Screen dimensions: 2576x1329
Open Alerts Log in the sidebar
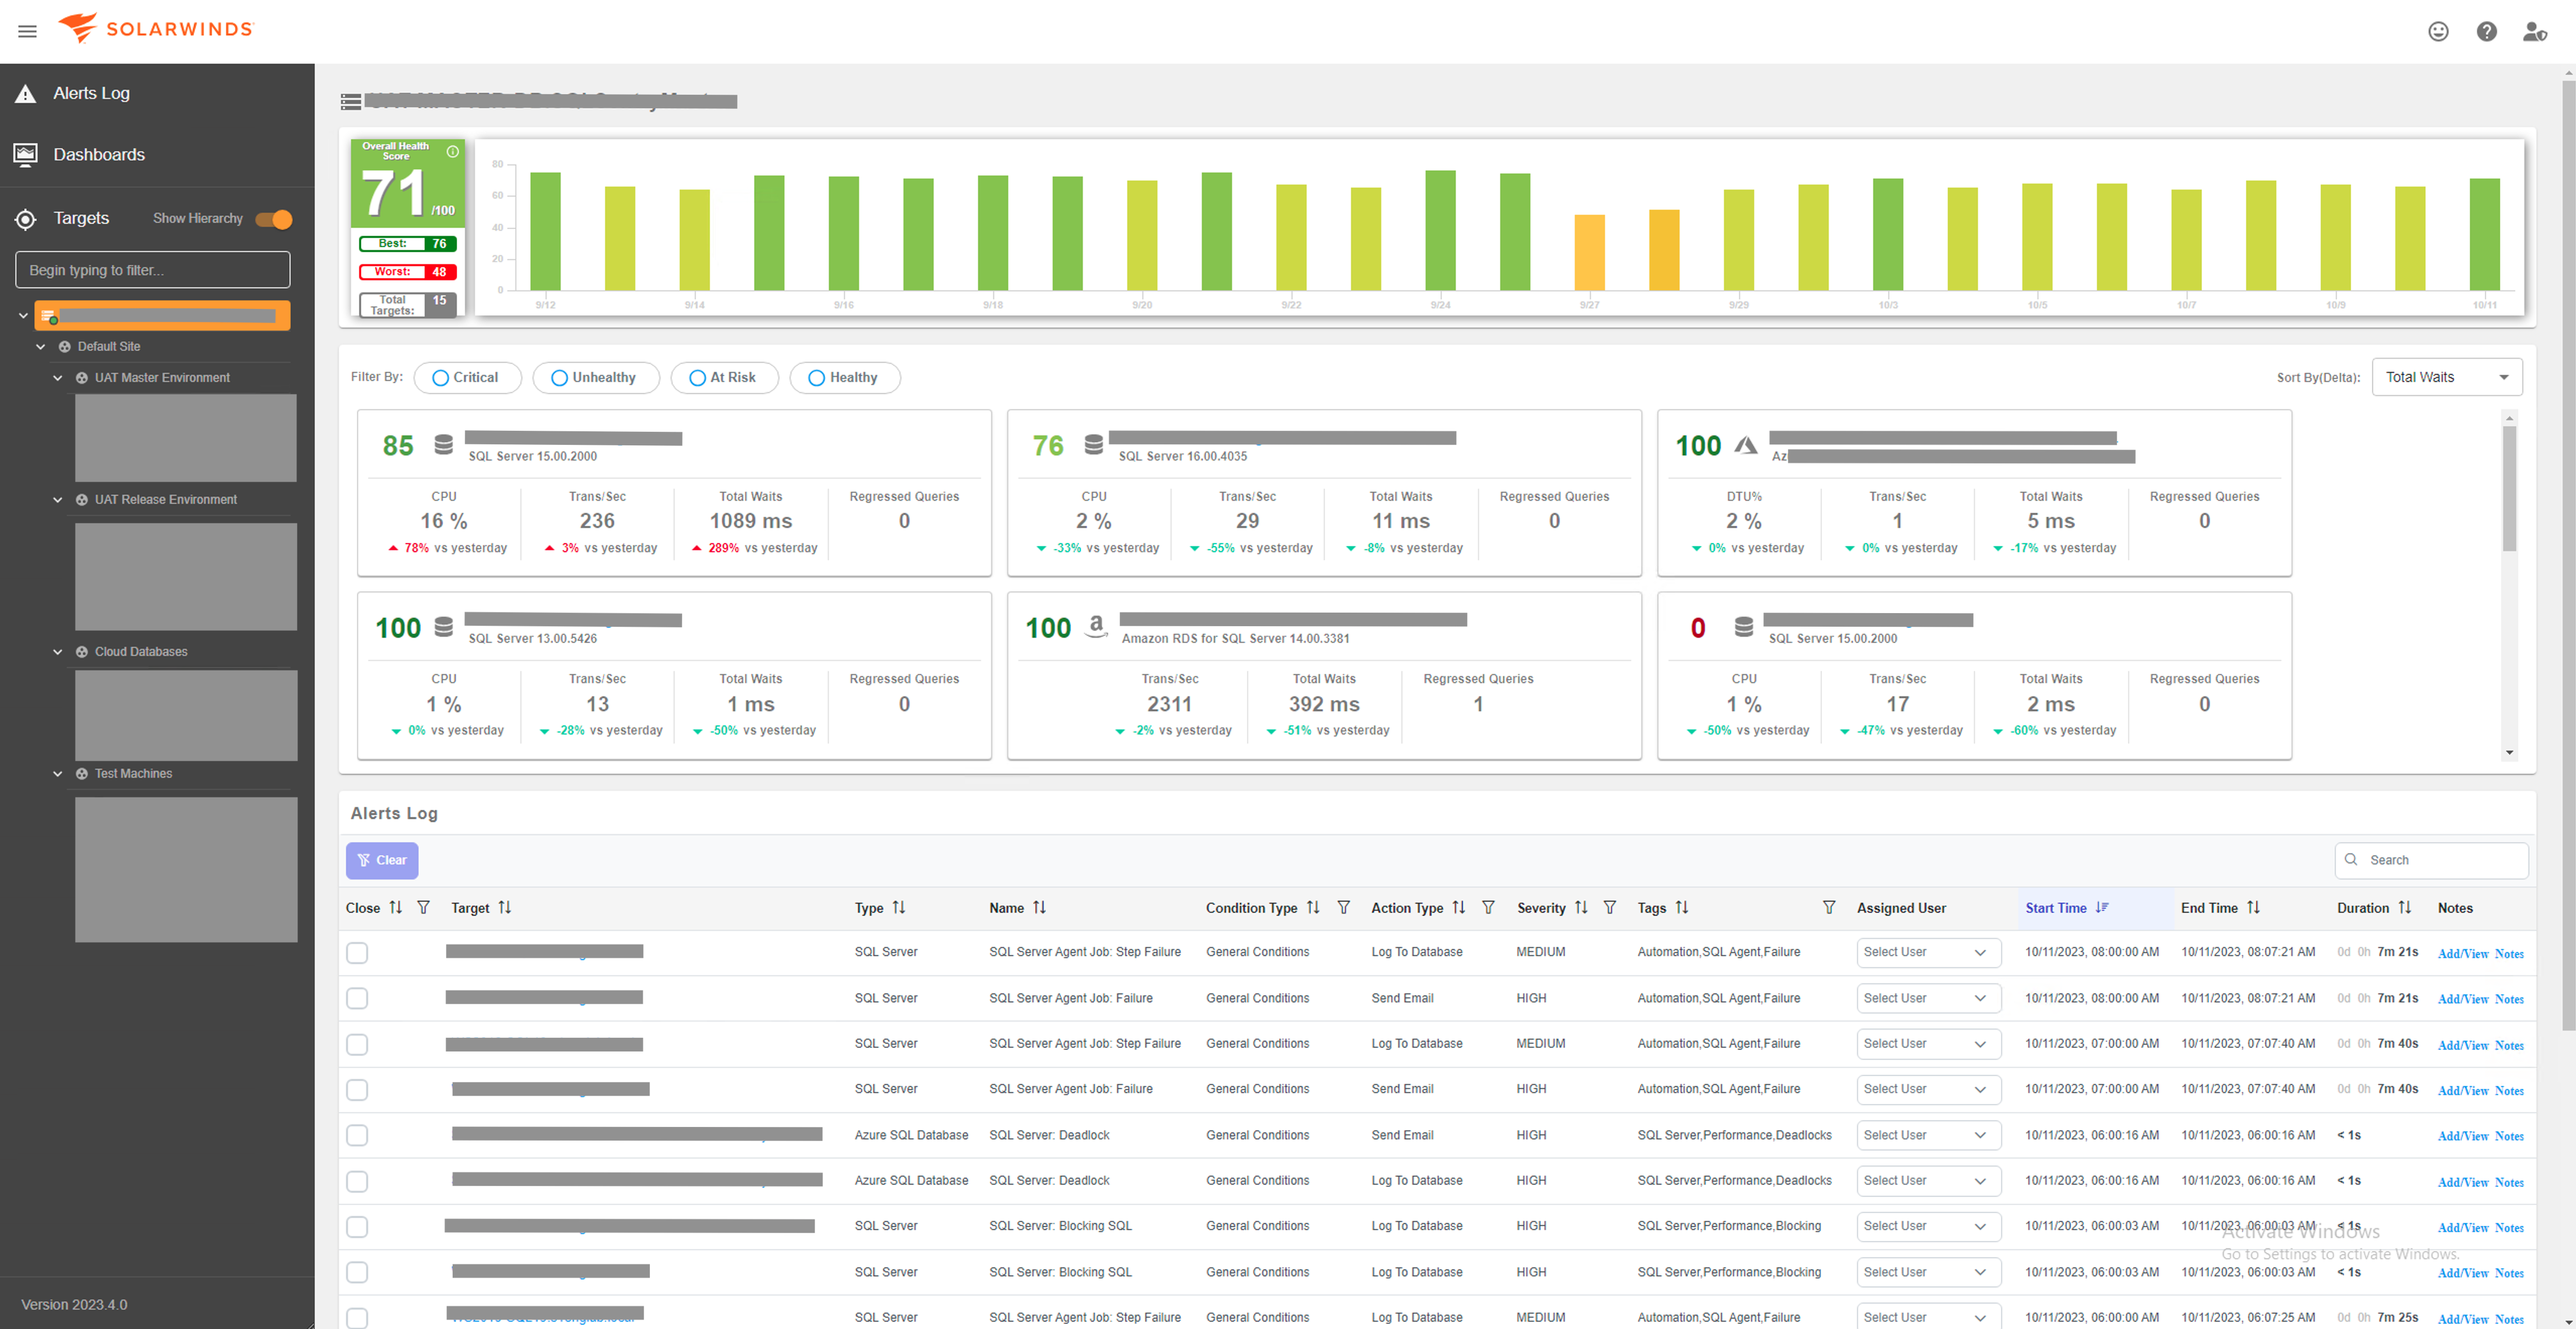(91, 93)
